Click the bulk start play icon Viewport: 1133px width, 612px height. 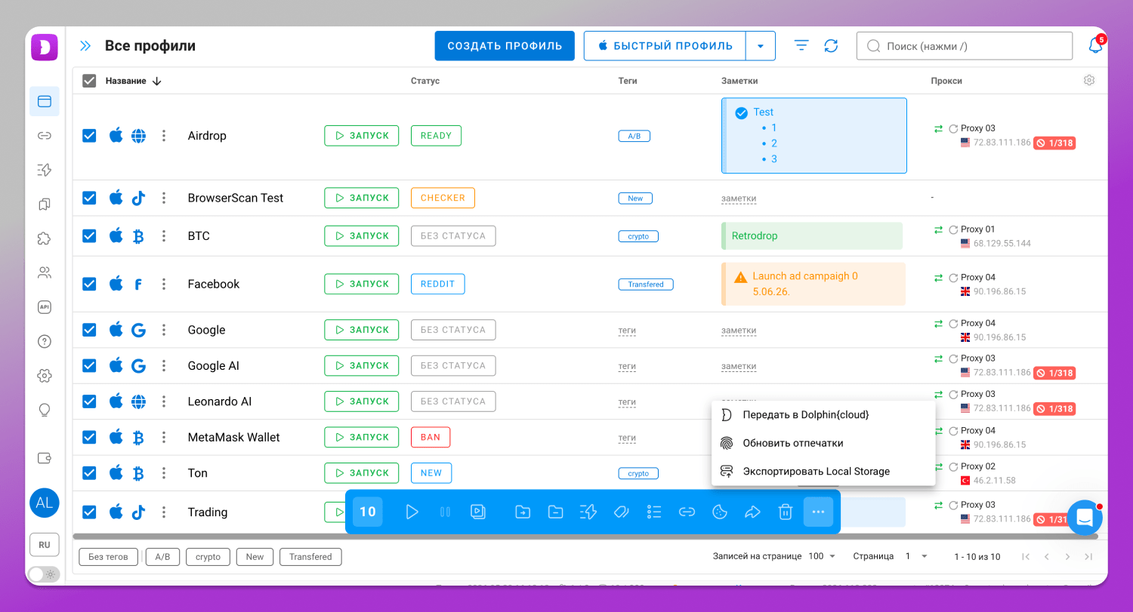(412, 512)
